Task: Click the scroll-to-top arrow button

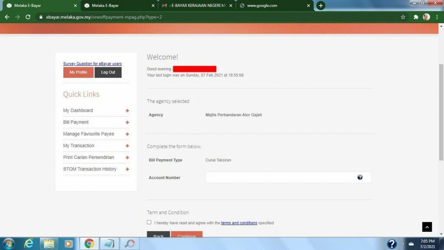Action: coord(427,227)
